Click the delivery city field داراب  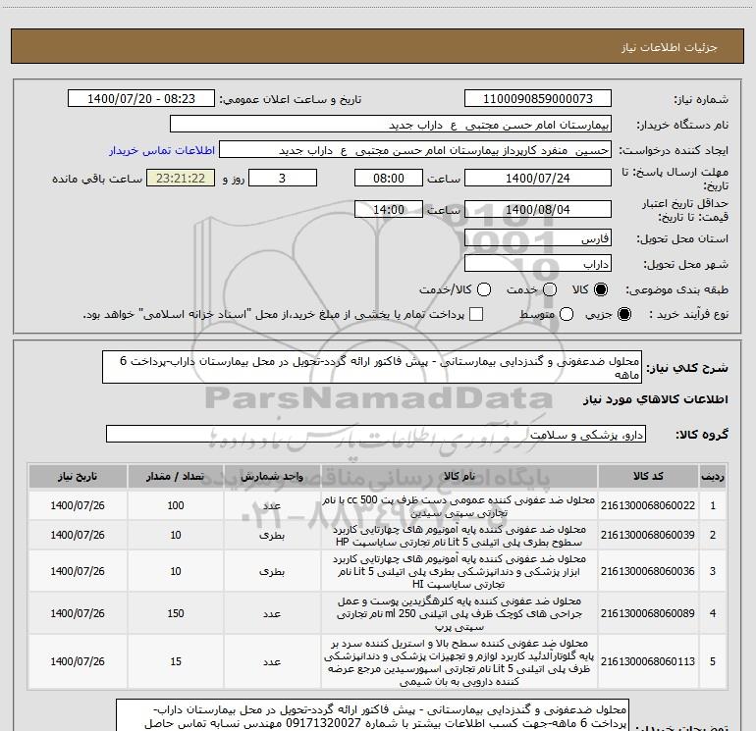(x=538, y=264)
